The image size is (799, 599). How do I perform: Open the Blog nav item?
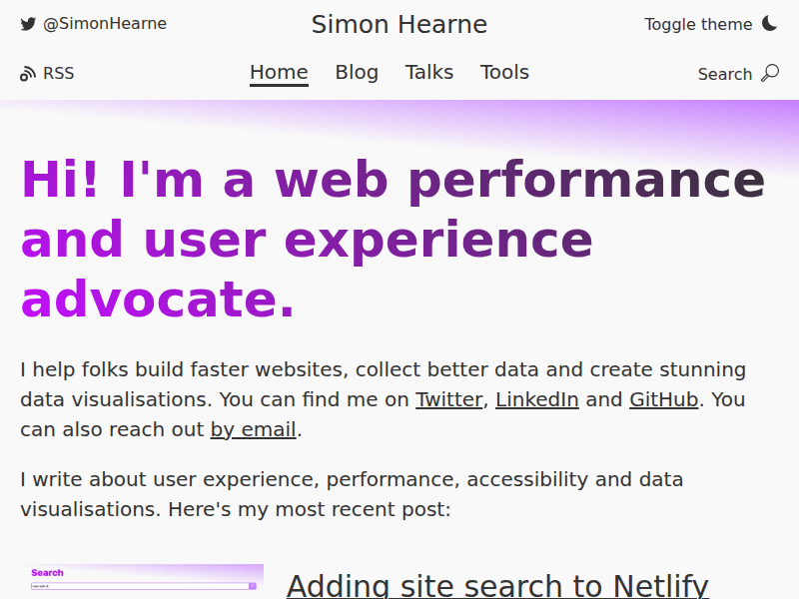click(357, 72)
